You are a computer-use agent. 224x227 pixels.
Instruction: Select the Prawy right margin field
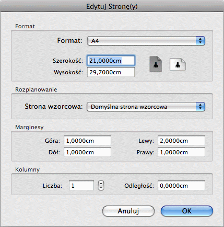coord(181,152)
